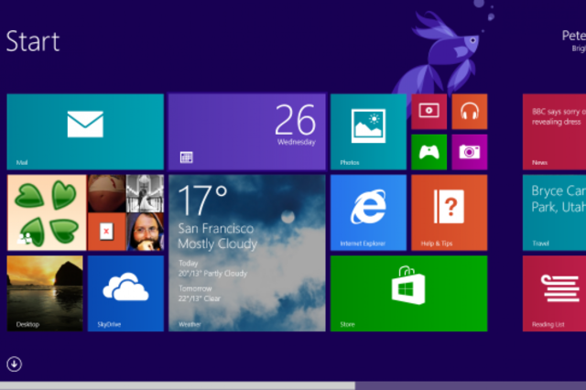Open the SkyDrive tile
The width and height of the screenshot is (586, 390).
[125, 294]
